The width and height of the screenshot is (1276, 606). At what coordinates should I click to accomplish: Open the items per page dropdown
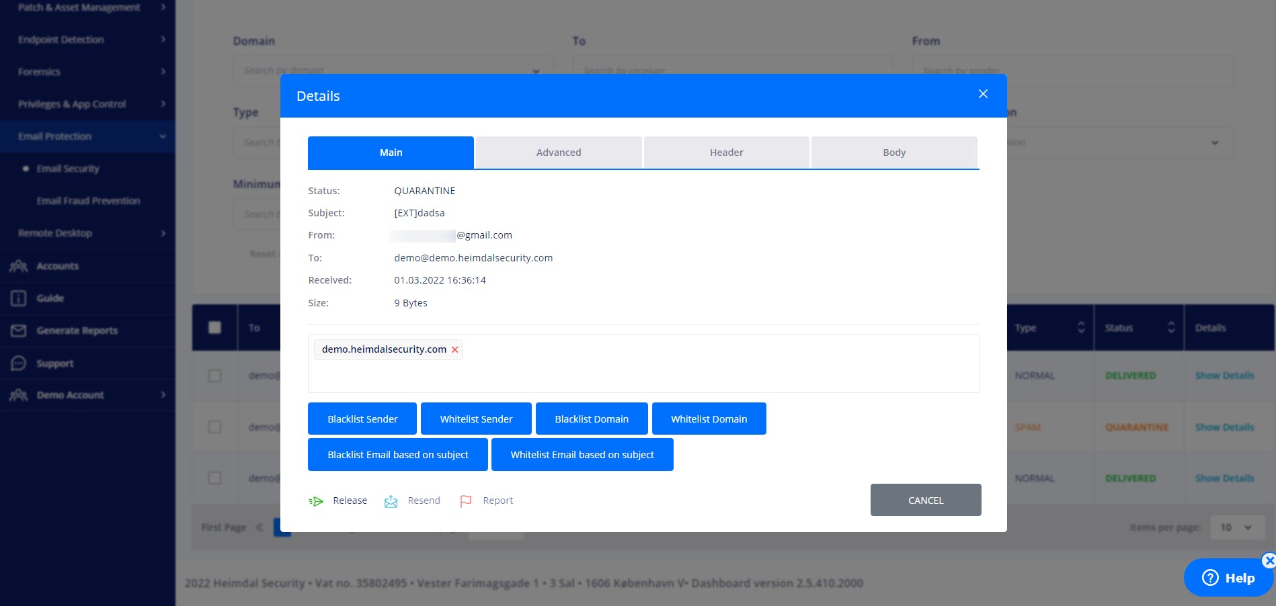point(1238,527)
